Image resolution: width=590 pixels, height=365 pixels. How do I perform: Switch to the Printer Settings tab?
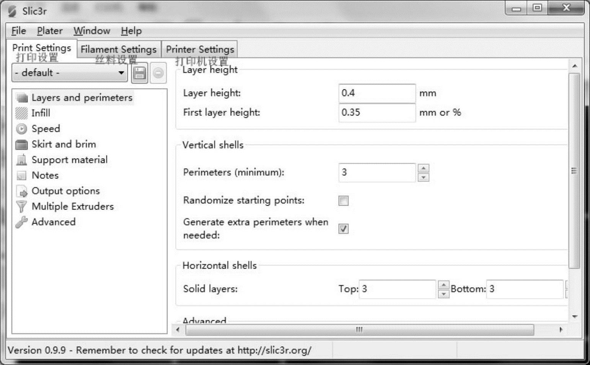click(x=200, y=49)
